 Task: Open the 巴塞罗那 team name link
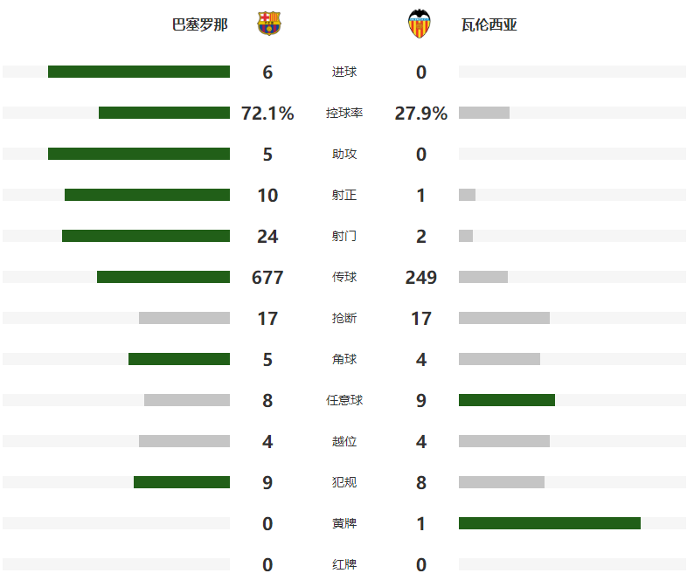200,24
